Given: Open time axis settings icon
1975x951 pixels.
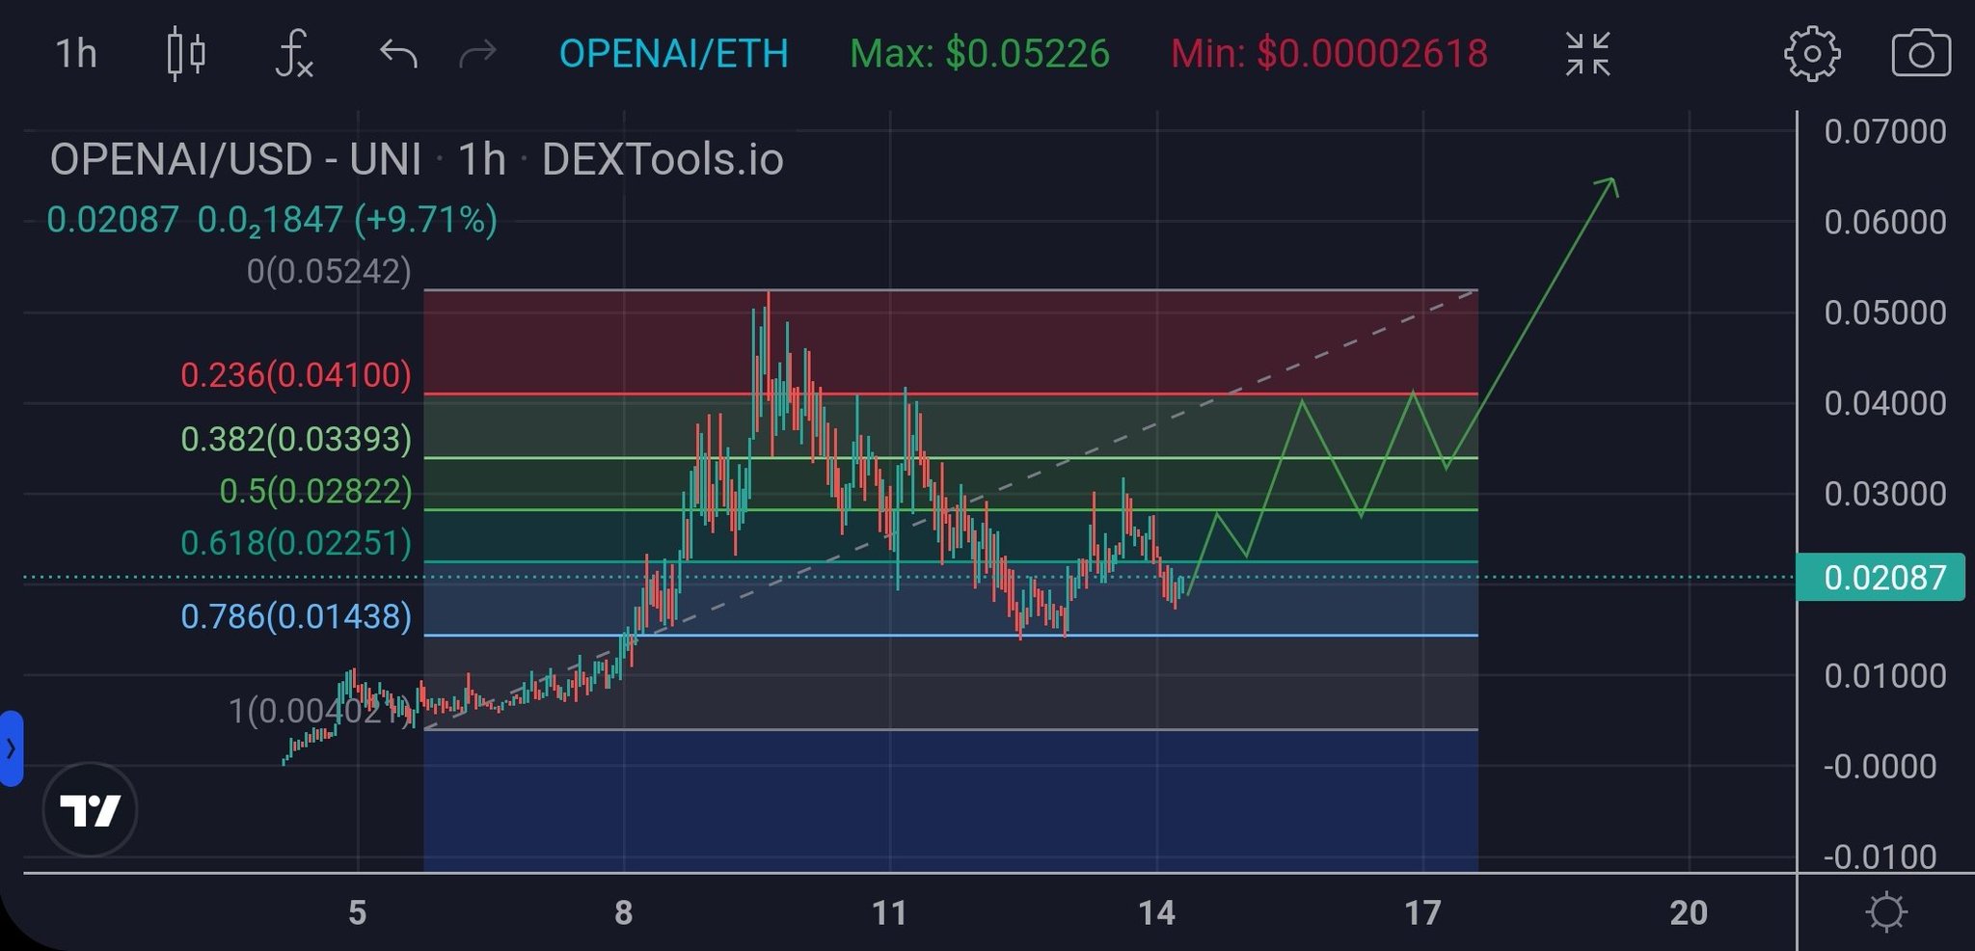Looking at the screenshot, I should pos(1885,911).
